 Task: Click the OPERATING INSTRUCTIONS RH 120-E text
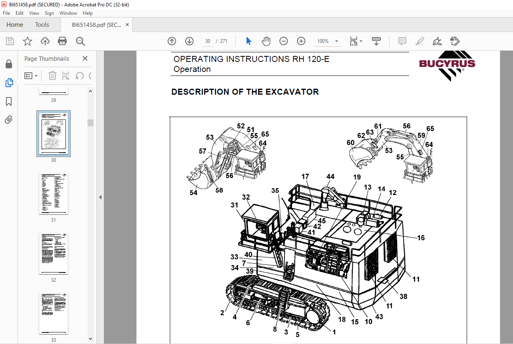(251, 59)
